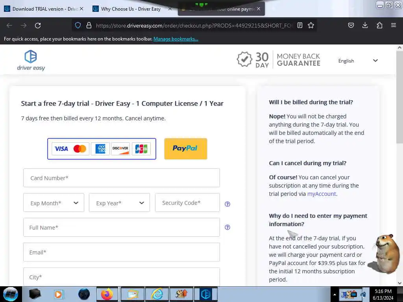
Task: Focus the Email field
Action: [x=121, y=252]
